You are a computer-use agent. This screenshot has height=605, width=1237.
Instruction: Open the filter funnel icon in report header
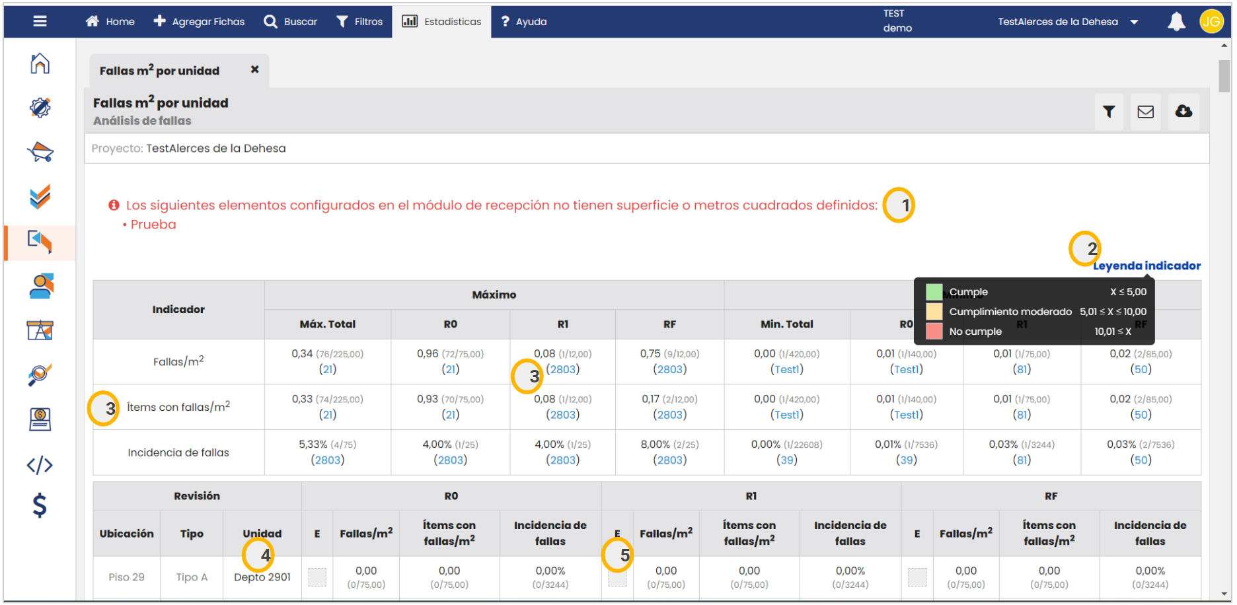pyautogui.click(x=1109, y=112)
